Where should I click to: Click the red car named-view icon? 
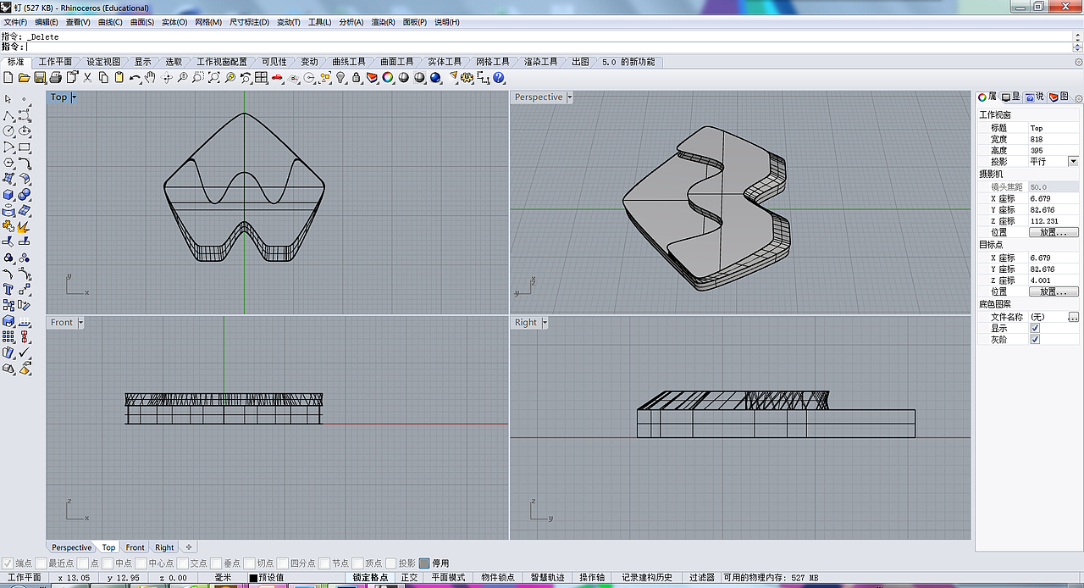coord(277,78)
